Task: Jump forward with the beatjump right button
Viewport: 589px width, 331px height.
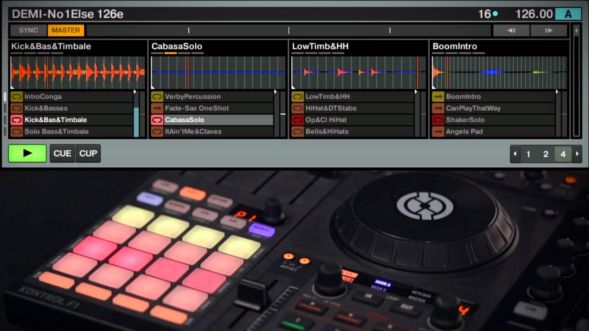Action: [x=549, y=30]
